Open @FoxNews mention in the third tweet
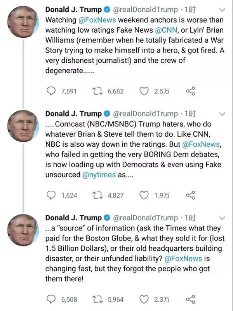The image size is (233, 311). 183,258
